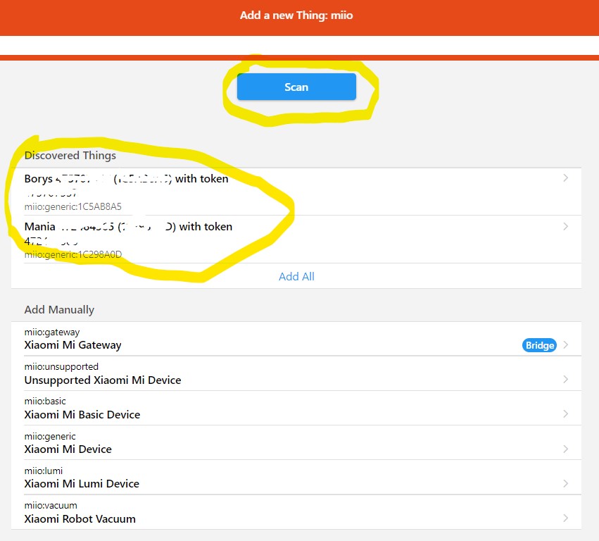Click the arrow icon for Xiaomi Mi Device

point(565,449)
